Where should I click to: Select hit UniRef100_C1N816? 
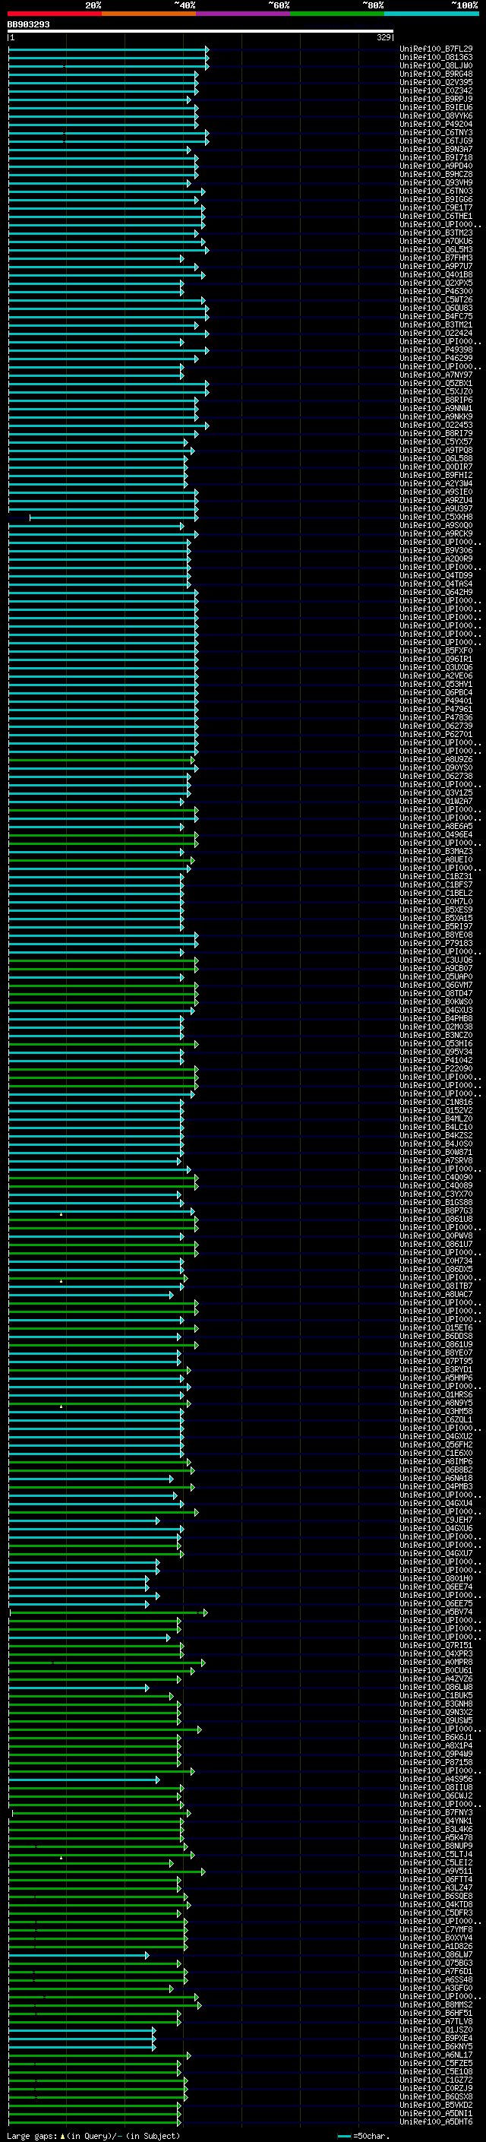pyautogui.click(x=436, y=1103)
